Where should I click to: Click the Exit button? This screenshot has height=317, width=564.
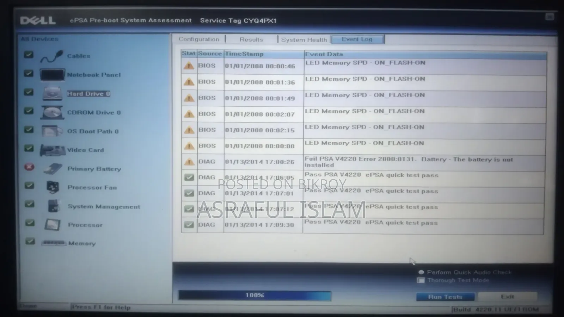point(507,297)
